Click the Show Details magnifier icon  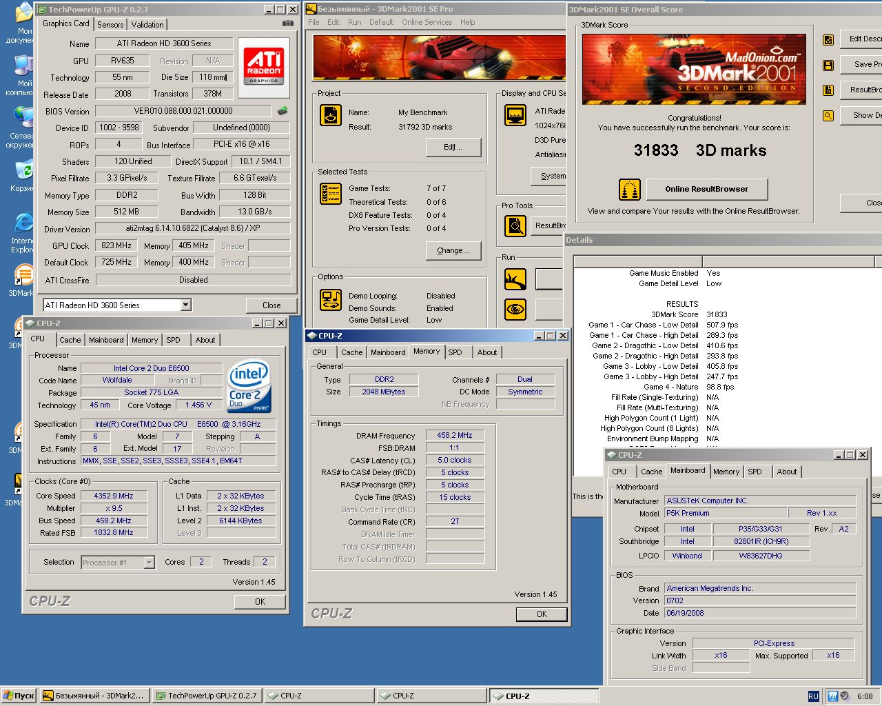coord(828,116)
